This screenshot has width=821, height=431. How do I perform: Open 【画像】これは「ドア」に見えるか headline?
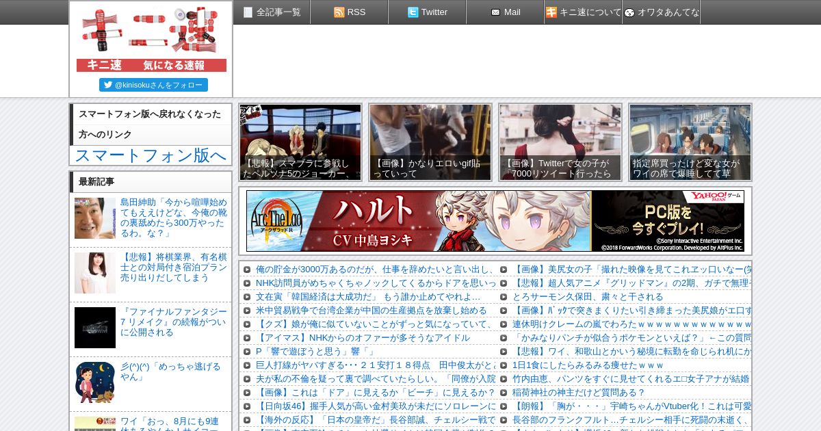coord(376,393)
